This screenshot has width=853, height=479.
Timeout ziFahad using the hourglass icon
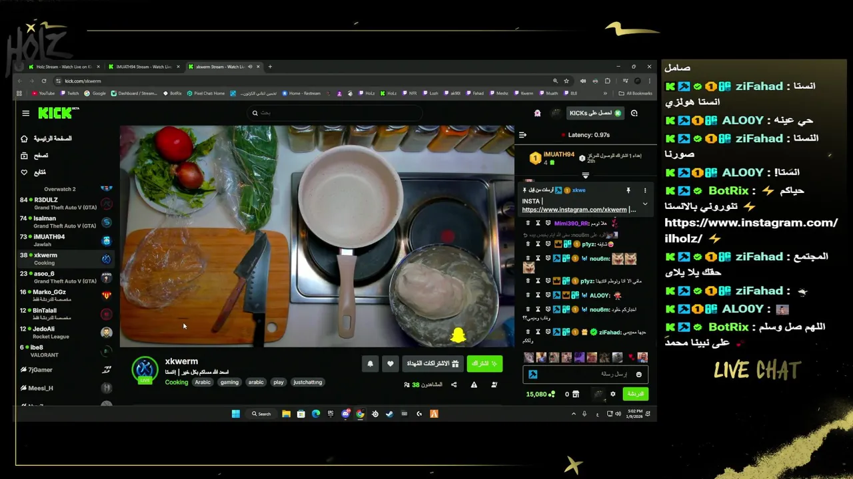(538, 331)
